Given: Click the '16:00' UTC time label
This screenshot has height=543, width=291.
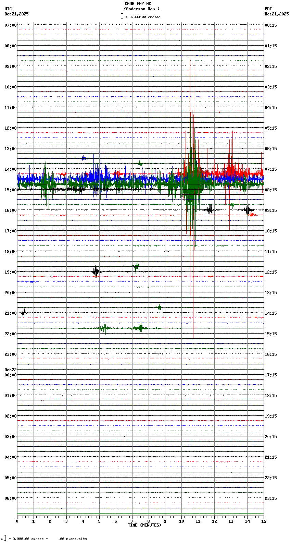Looking at the screenshot, I should click(11, 210).
